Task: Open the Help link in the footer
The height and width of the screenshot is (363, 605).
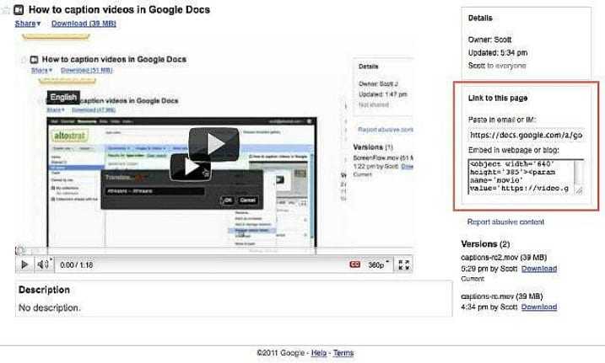Action: pyautogui.click(x=318, y=353)
